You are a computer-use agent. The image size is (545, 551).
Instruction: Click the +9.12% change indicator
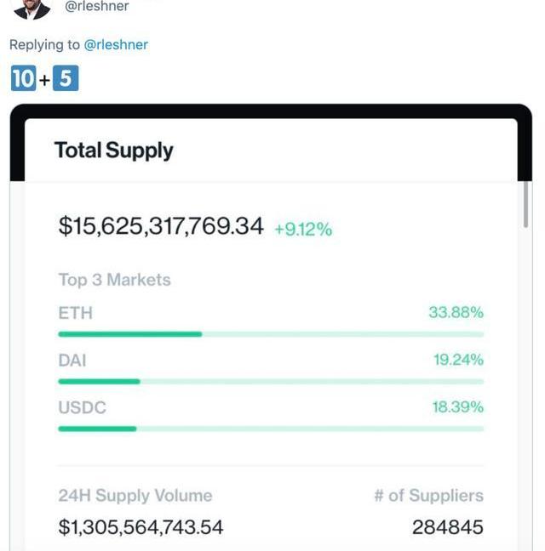point(303,229)
